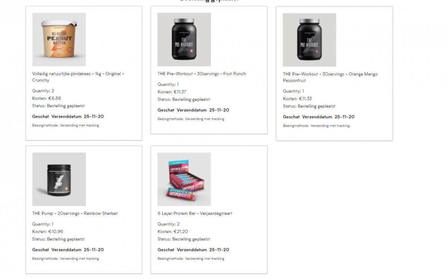Click the 6 Layer Protein Bar image
This screenshot has width=447, height=279.
184,179
